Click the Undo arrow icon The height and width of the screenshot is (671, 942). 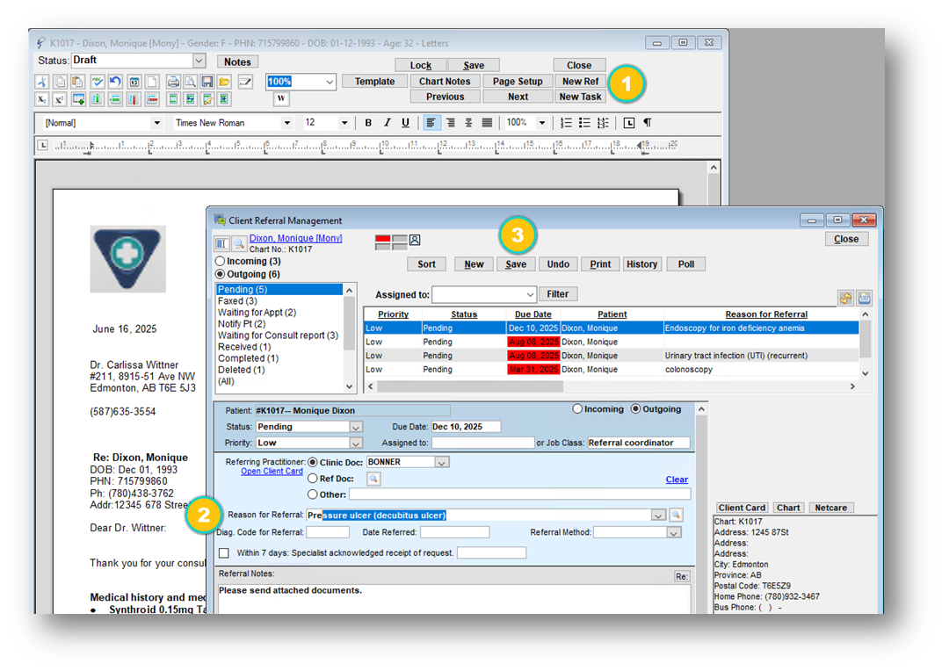coord(116,82)
